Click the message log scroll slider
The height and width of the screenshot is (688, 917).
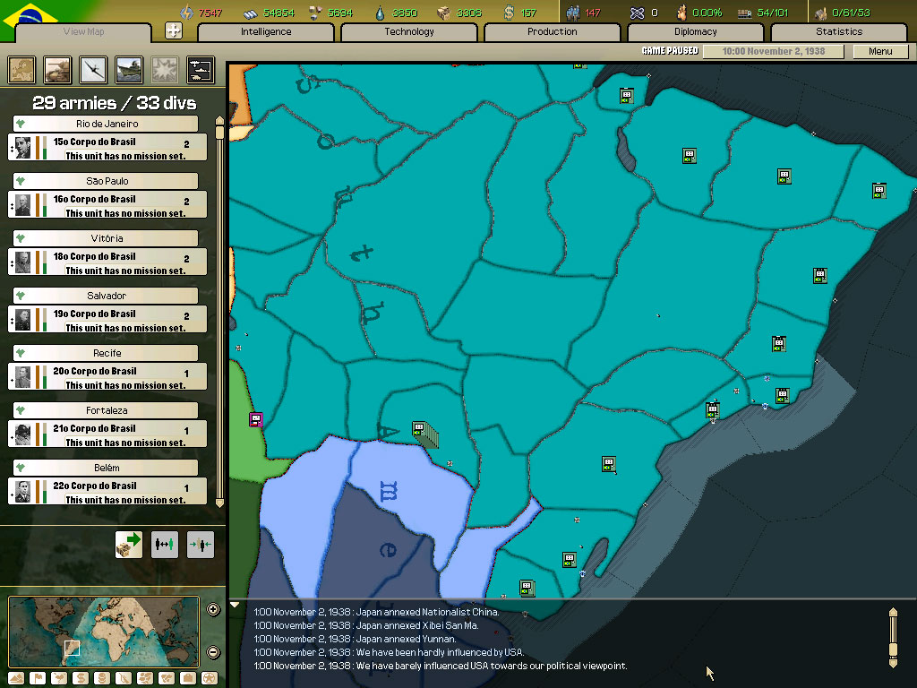tap(892, 638)
